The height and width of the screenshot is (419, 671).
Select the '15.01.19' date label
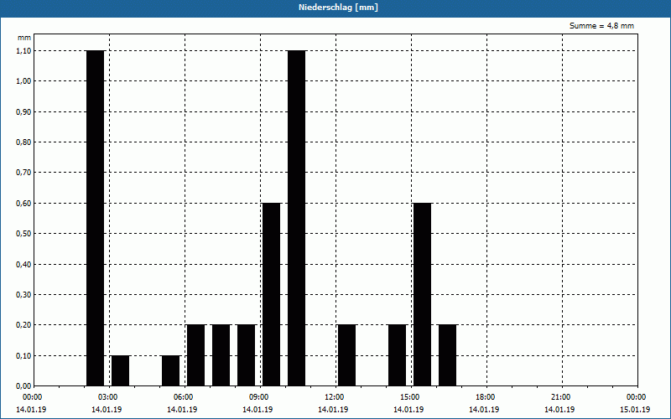pyautogui.click(x=635, y=410)
